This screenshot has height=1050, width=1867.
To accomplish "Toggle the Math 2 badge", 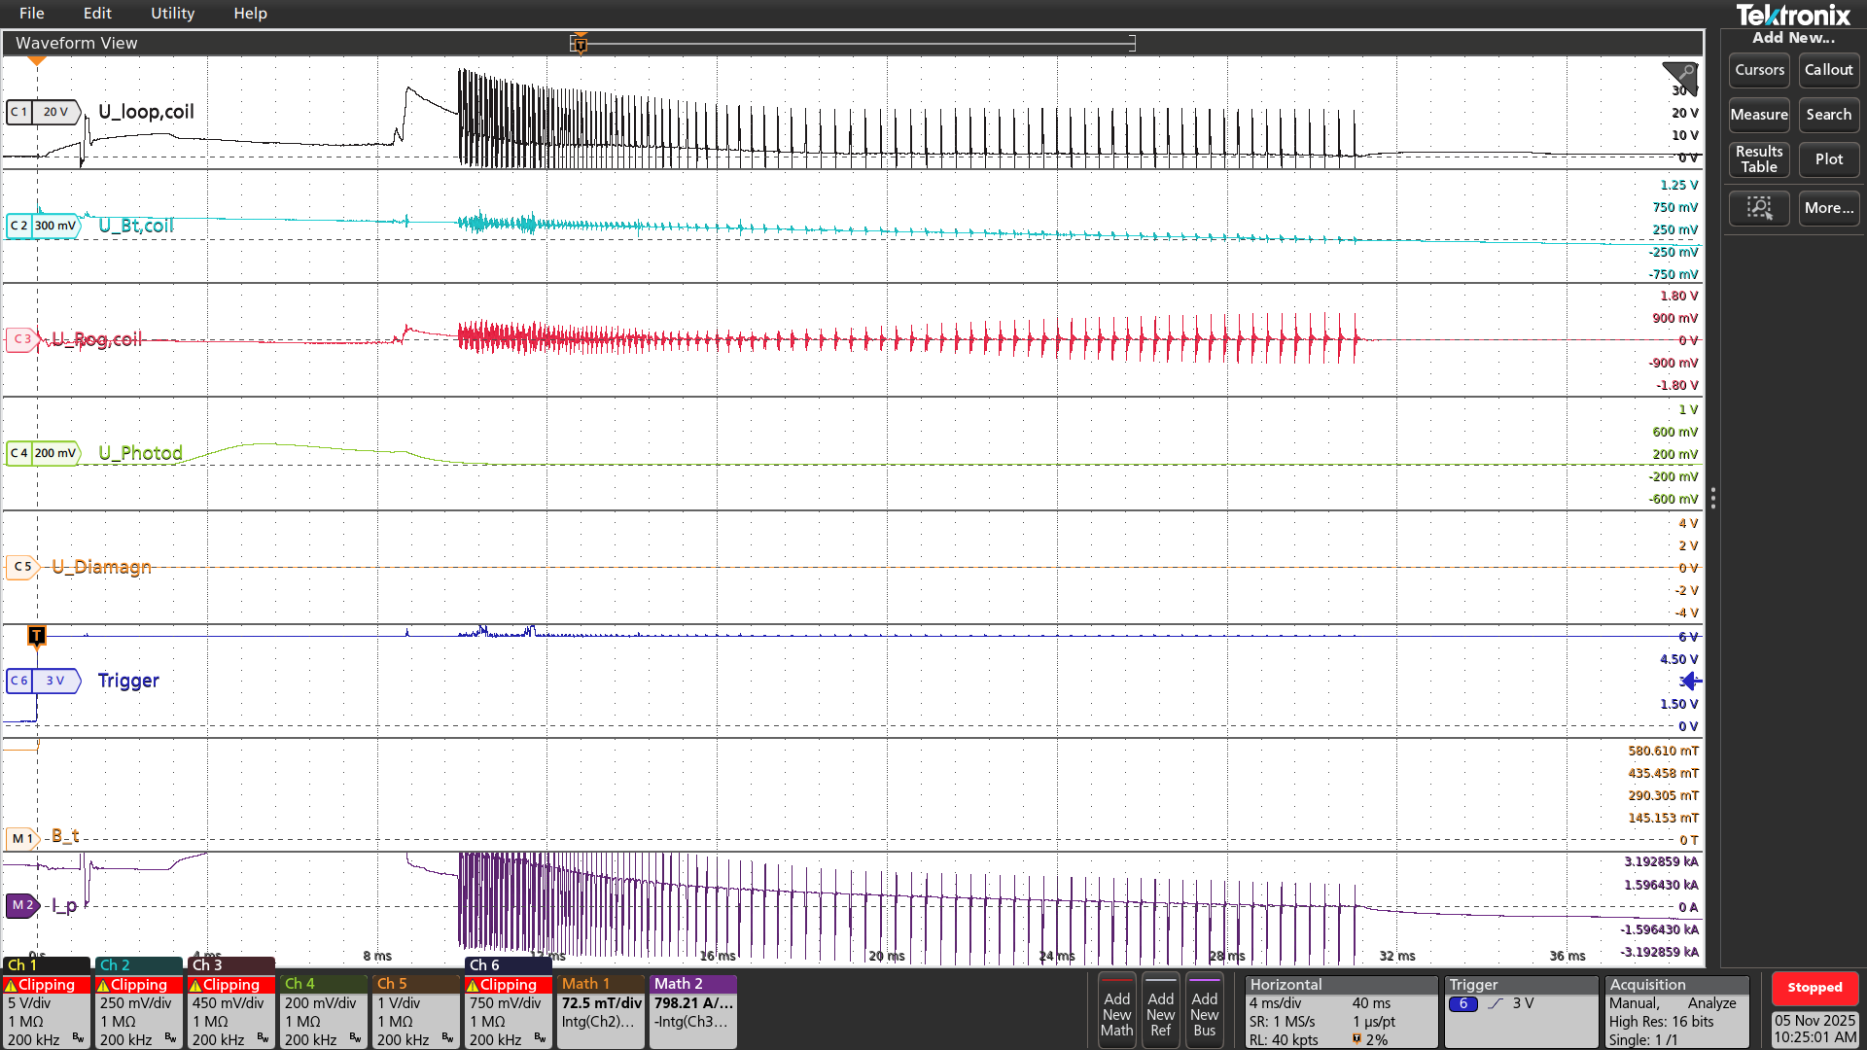I will (x=692, y=1011).
